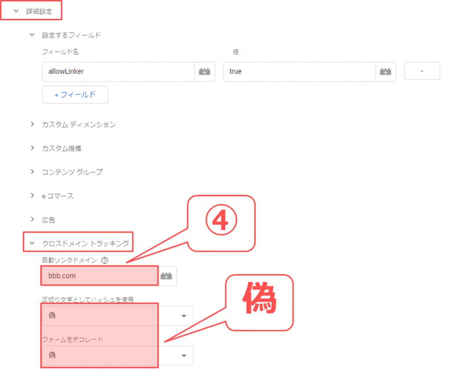Collapse 設定するフィールド section
The image size is (449, 374).
tap(32, 35)
